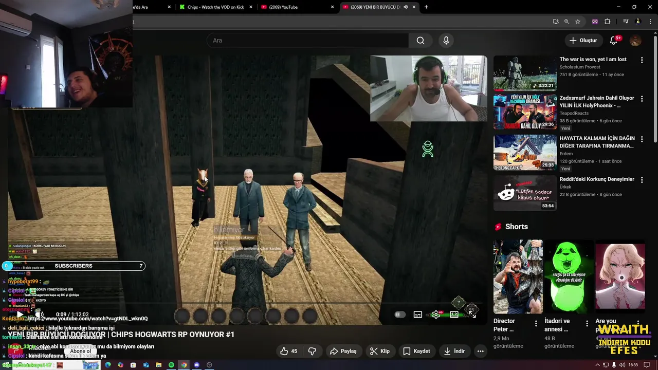Viewport: 658px width, 370px height.
Task: Open Chrome three-dot menu
Action: (x=650, y=22)
